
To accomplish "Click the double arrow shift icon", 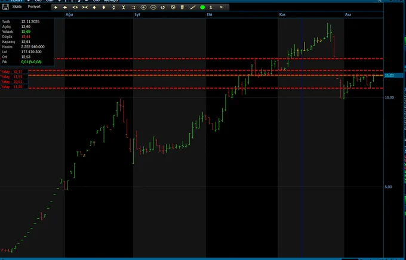I will (133, 8).
